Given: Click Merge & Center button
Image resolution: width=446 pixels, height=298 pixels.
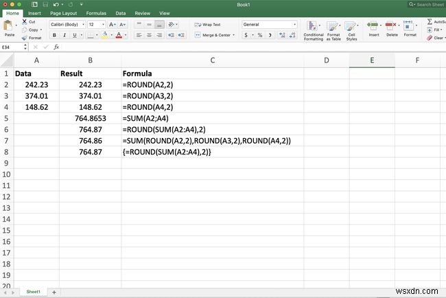Looking at the screenshot, I should (212, 35).
